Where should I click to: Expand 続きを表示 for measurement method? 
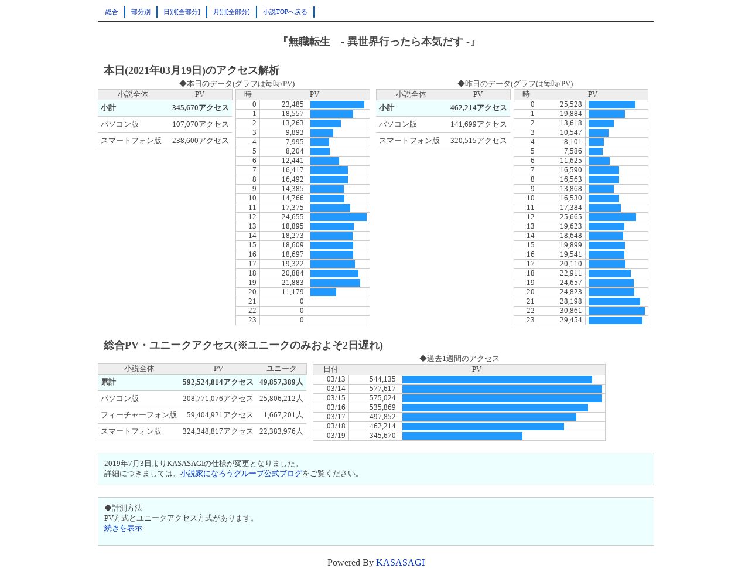tap(123, 528)
